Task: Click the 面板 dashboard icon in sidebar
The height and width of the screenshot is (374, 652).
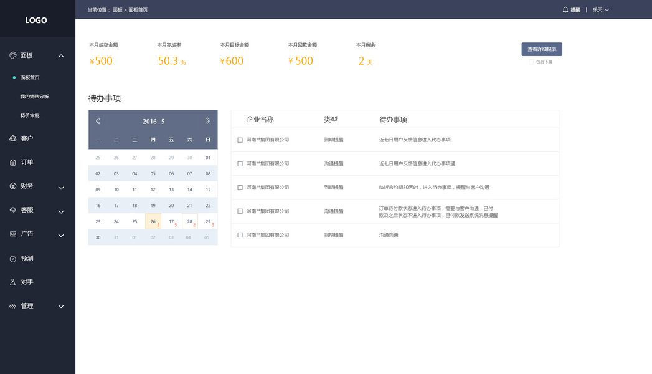Action: point(13,55)
